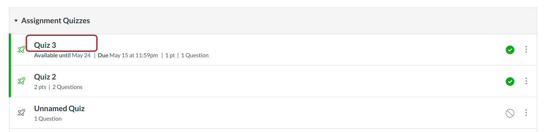Open the Quiz 2 link
549x132 pixels.
pyautogui.click(x=45, y=77)
